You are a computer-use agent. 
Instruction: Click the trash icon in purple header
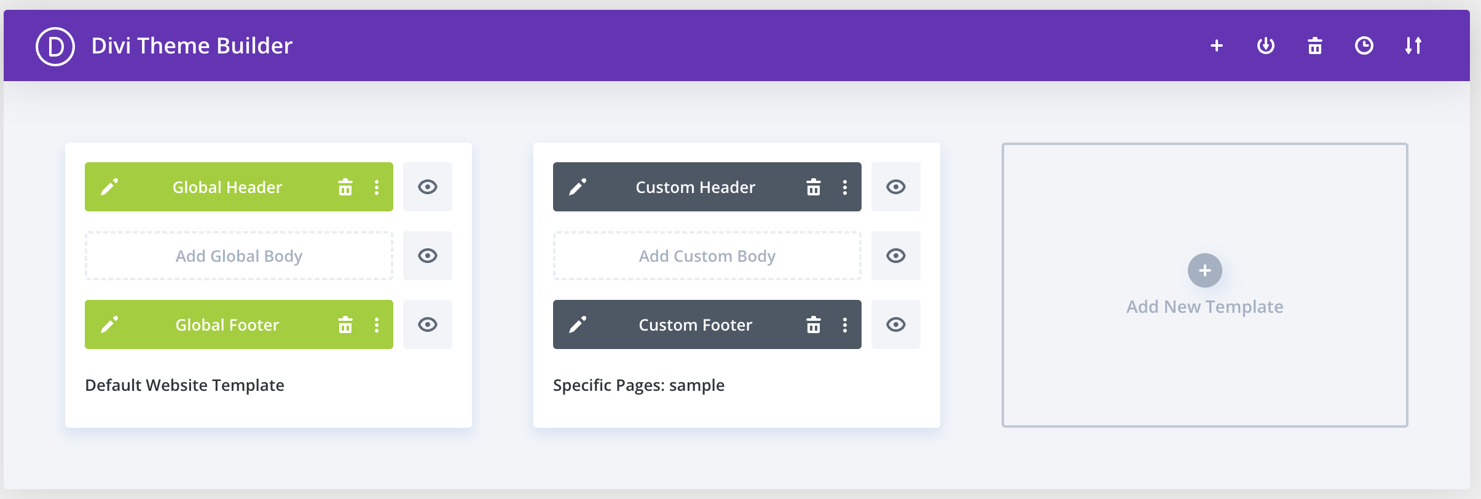click(x=1314, y=45)
